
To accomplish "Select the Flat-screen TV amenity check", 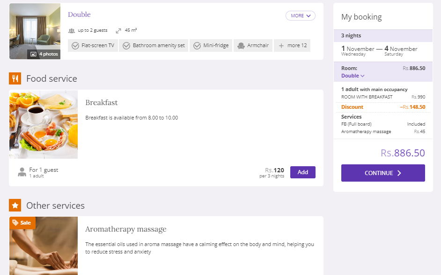I will click(76, 45).
